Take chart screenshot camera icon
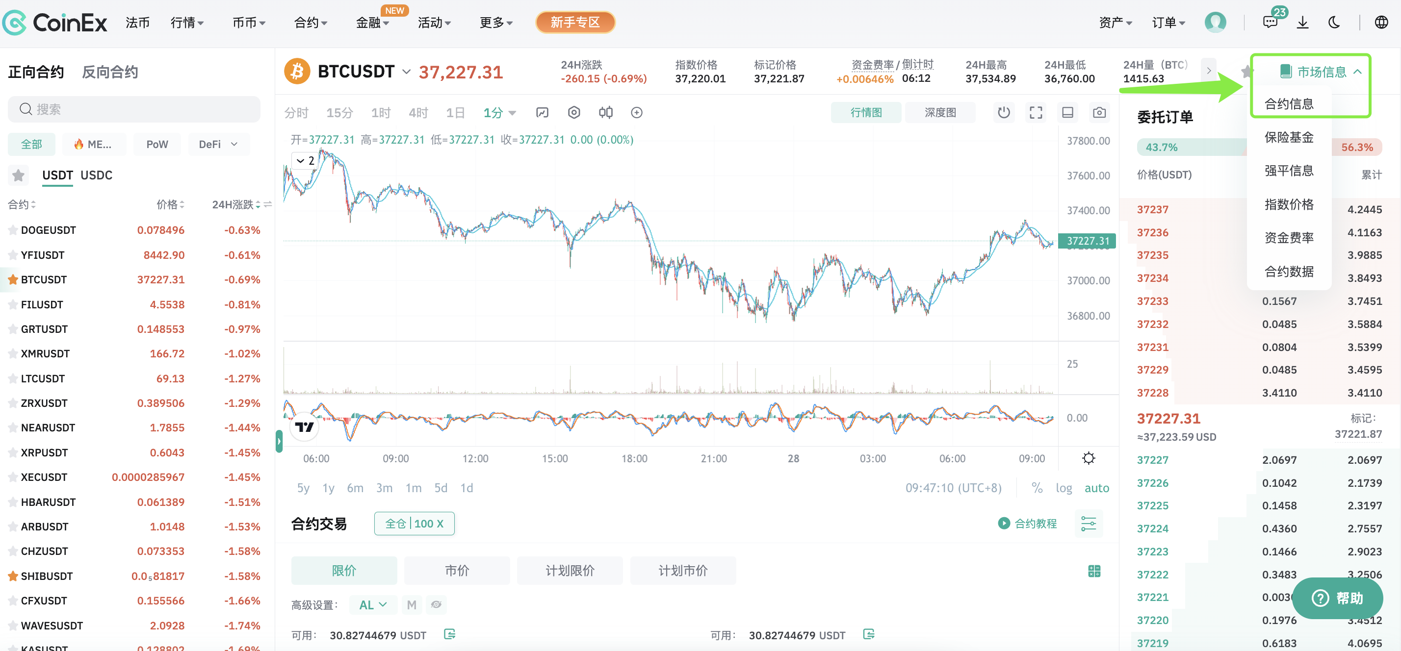 (1099, 112)
